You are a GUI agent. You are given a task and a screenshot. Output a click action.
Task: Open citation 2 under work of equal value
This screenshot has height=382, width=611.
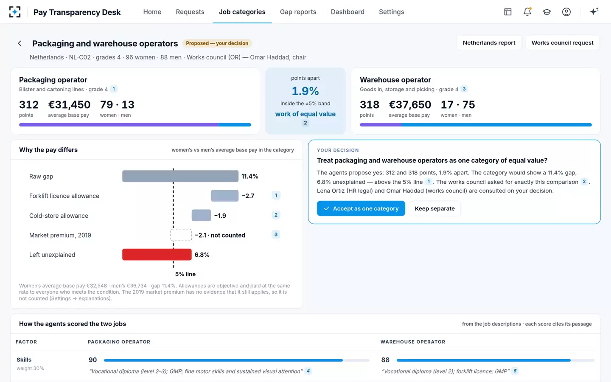pyautogui.click(x=305, y=123)
